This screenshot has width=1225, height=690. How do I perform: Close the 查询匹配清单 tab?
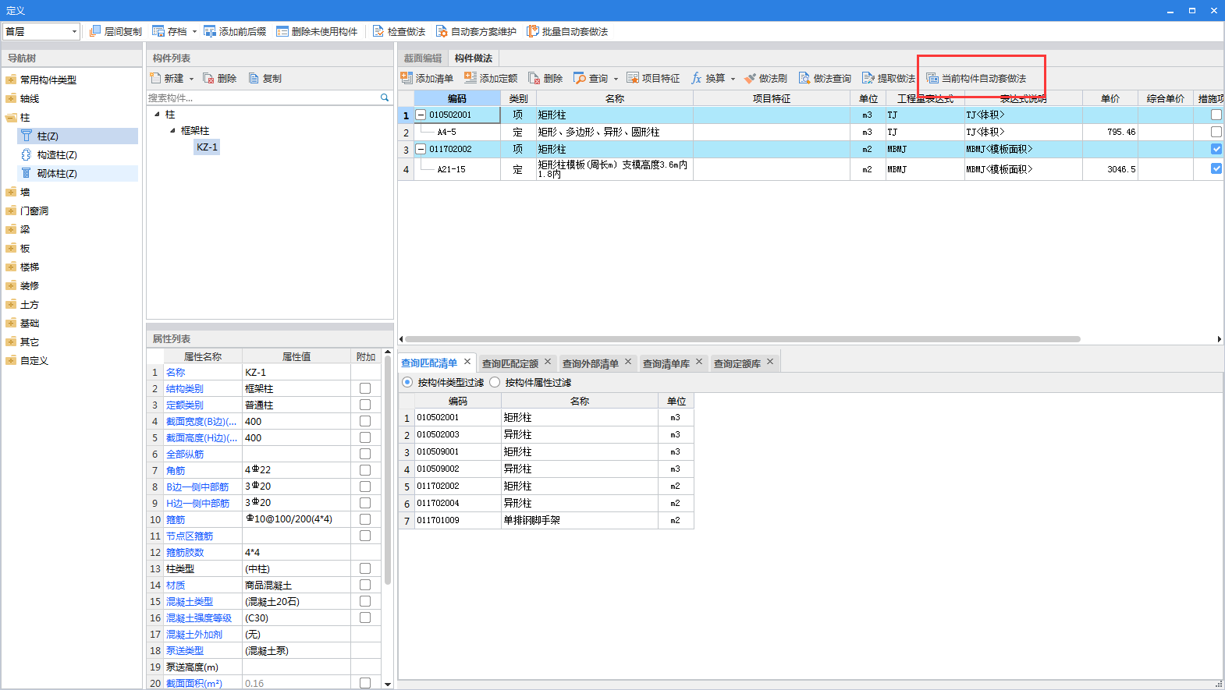click(x=467, y=362)
